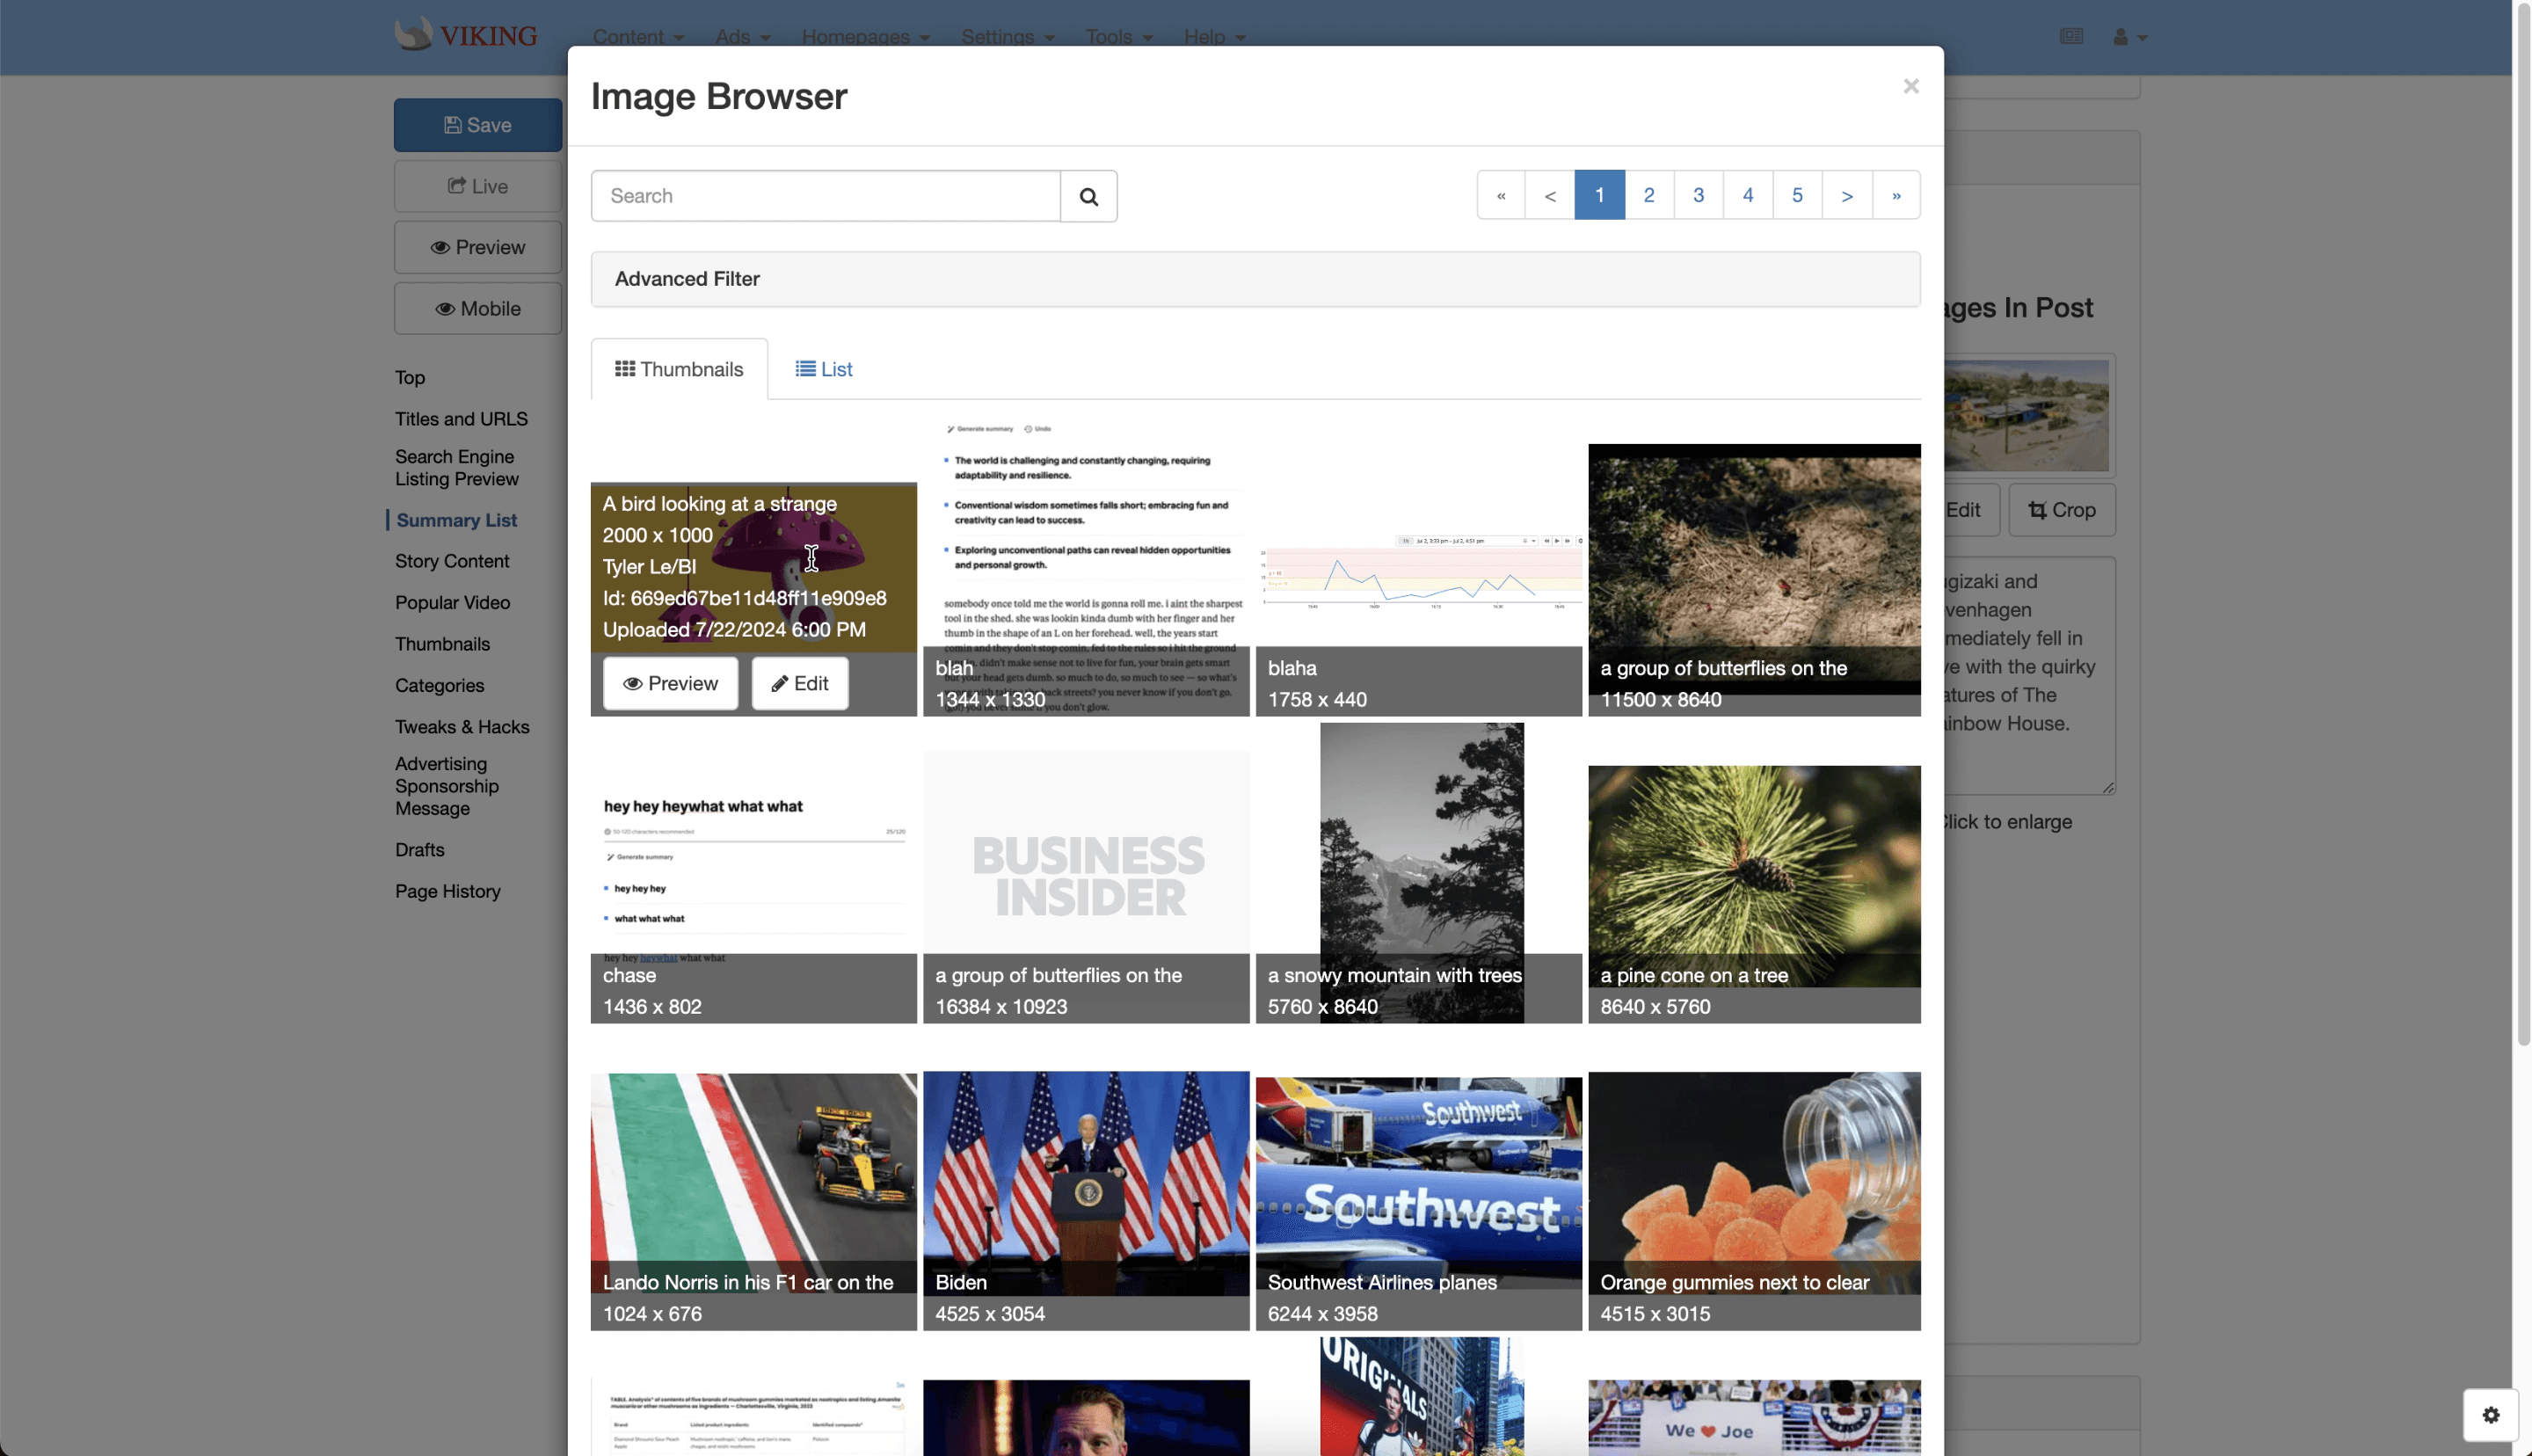Image resolution: width=2532 pixels, height=1456 pixels.
Task: Open Search Engine Listing Preview section
Action: click(455, 468)
